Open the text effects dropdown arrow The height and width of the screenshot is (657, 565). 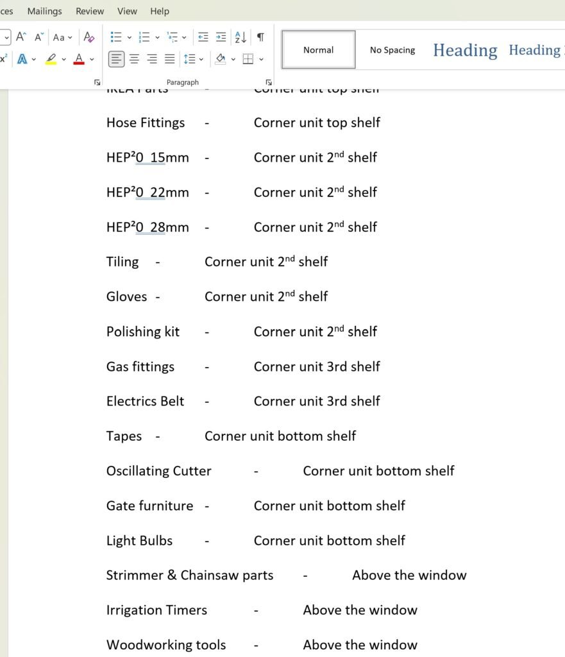tap(34, 59)
